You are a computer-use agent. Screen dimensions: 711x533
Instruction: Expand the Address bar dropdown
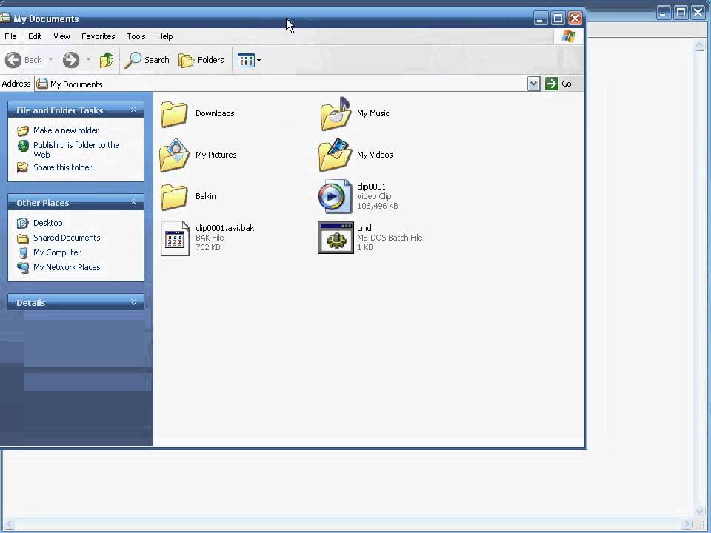pyautogui.click(x=534, y=84)
